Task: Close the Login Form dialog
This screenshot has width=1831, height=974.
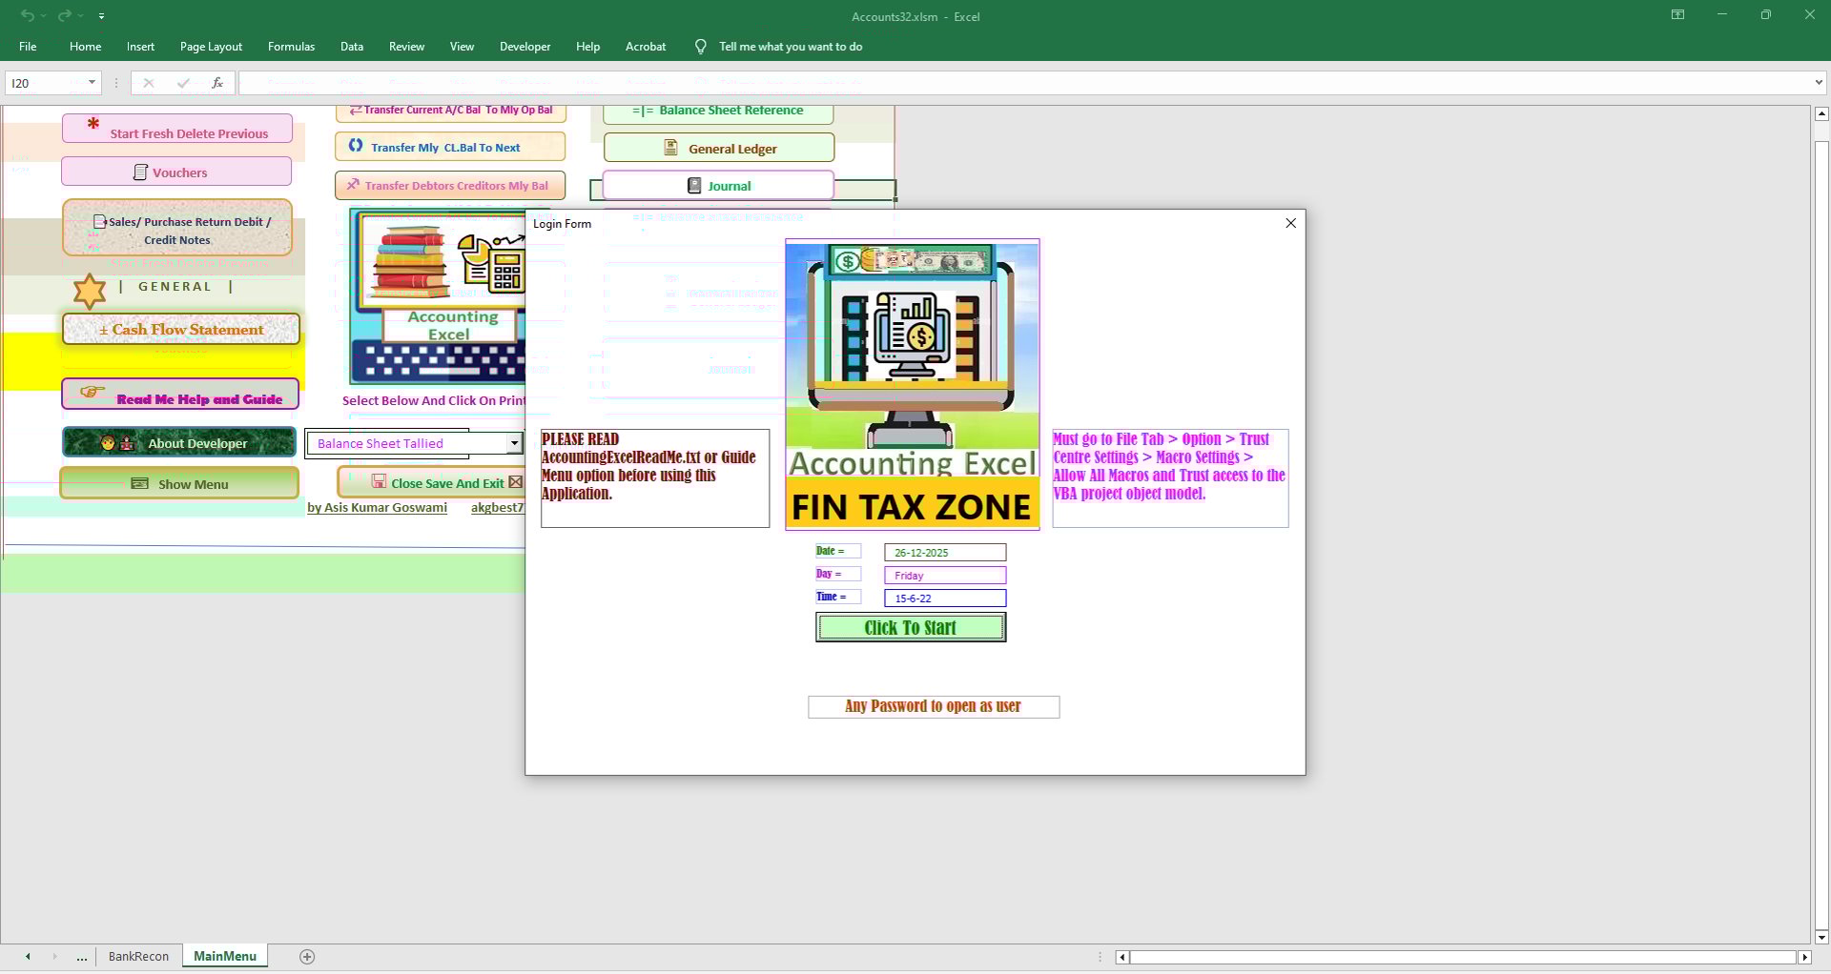Action: (x=1290, y=223)
